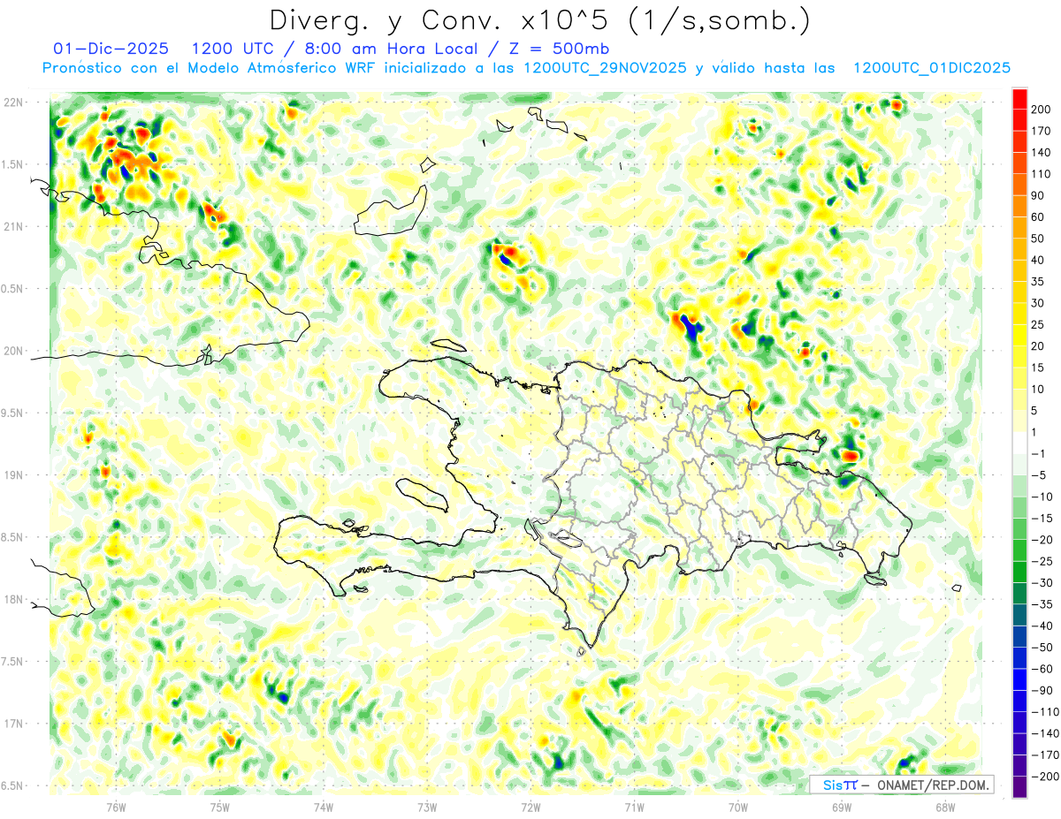
Task: Click 'Pronóstico con el Modelo Atmosférico WRF' text
Action: coord(210,68)
